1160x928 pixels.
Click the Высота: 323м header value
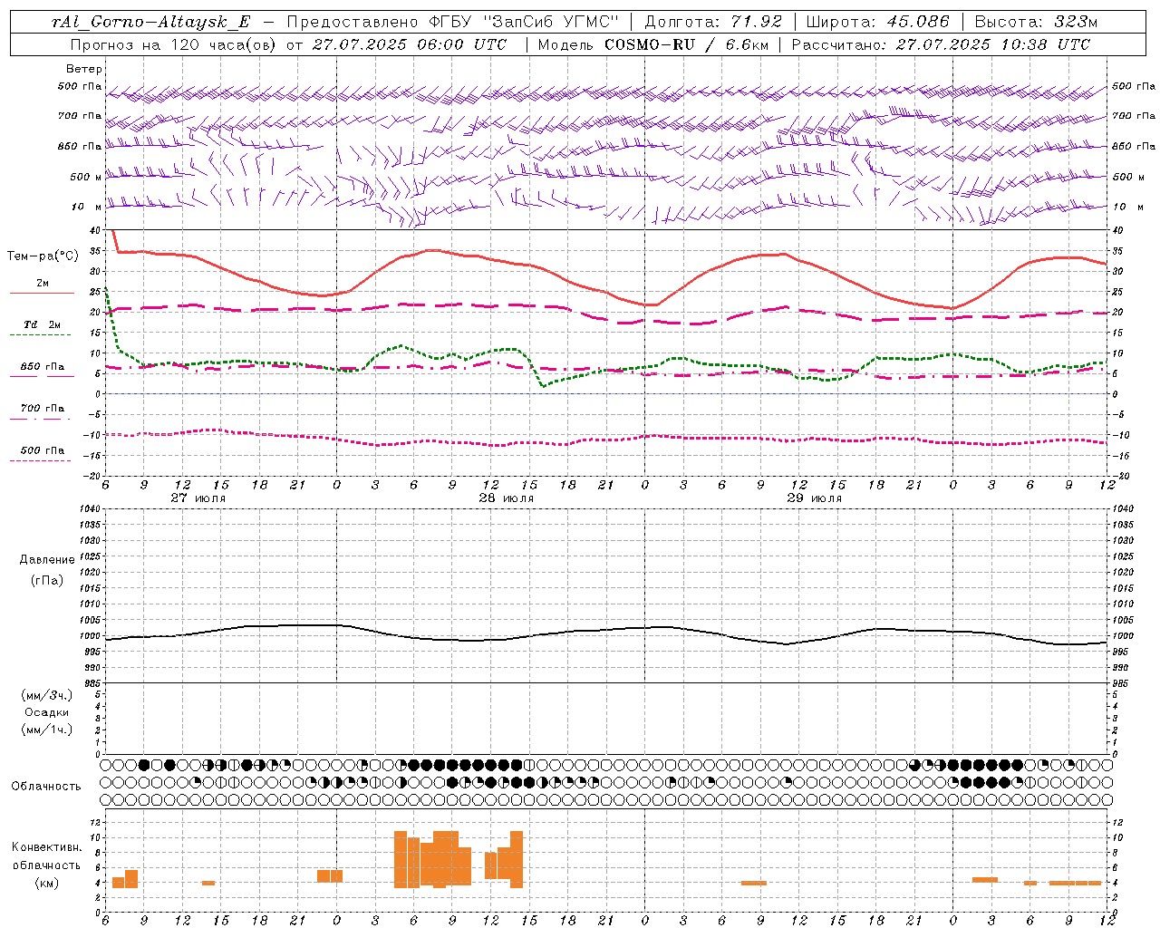[1037, 22]
